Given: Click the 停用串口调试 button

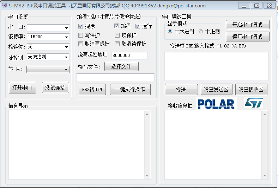Looking at the screenshot, I should click(x=248, y=37).
